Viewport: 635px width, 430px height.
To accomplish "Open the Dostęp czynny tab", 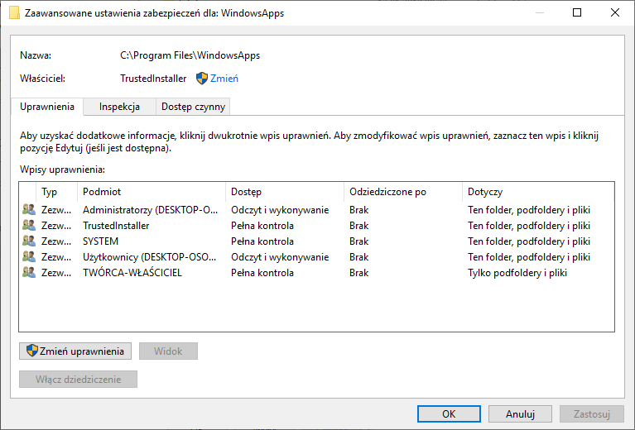I will pos(193,107).
